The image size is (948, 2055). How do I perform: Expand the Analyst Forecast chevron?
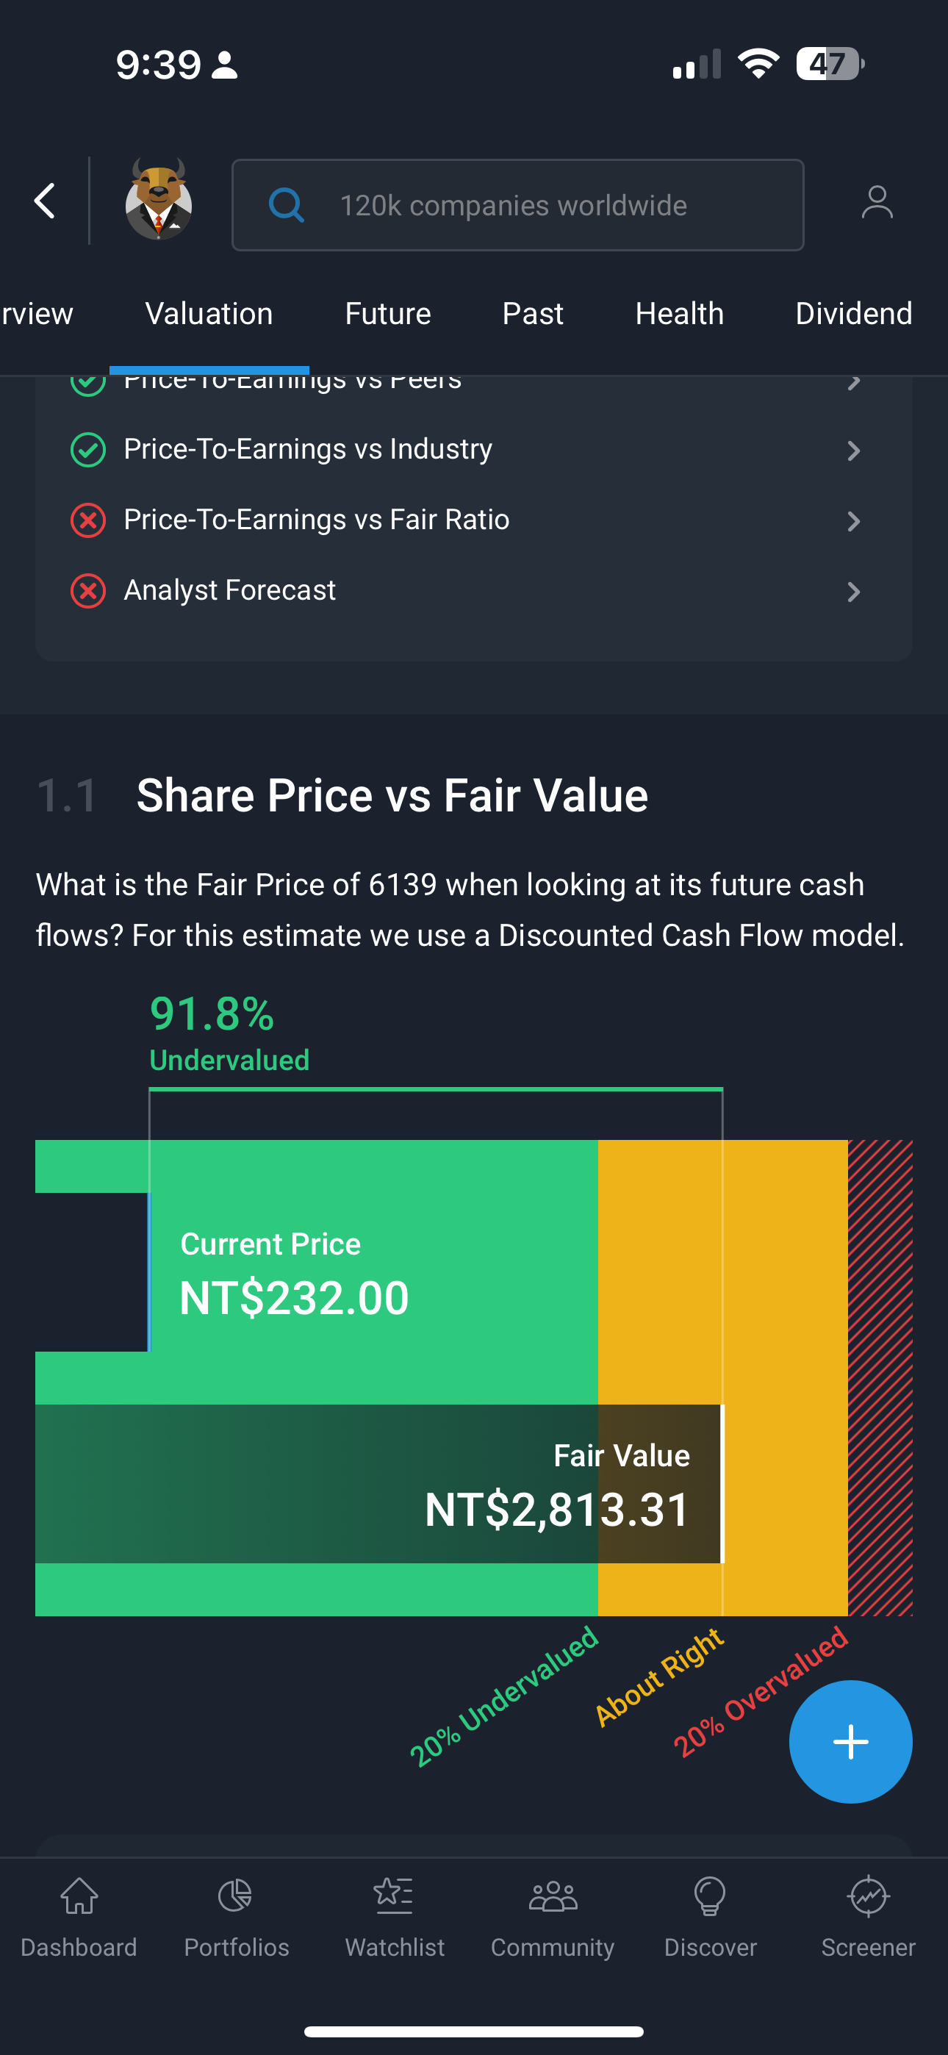click(x=853, y=592)
